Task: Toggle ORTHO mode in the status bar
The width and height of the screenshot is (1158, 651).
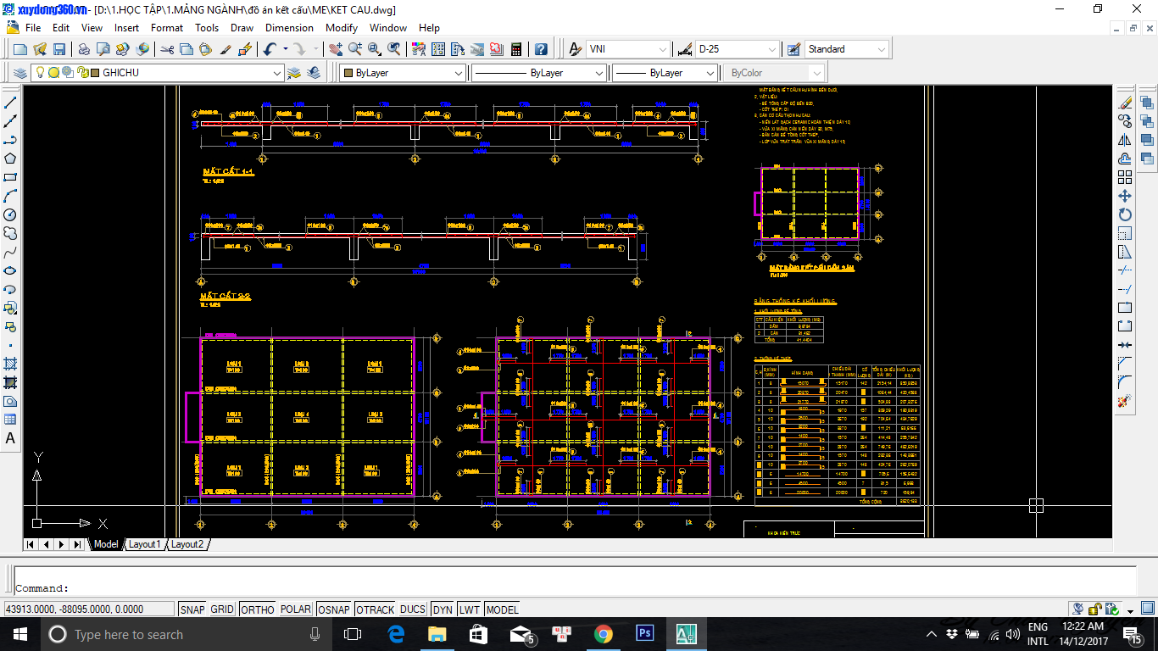Action: click(x=257, y=609)
